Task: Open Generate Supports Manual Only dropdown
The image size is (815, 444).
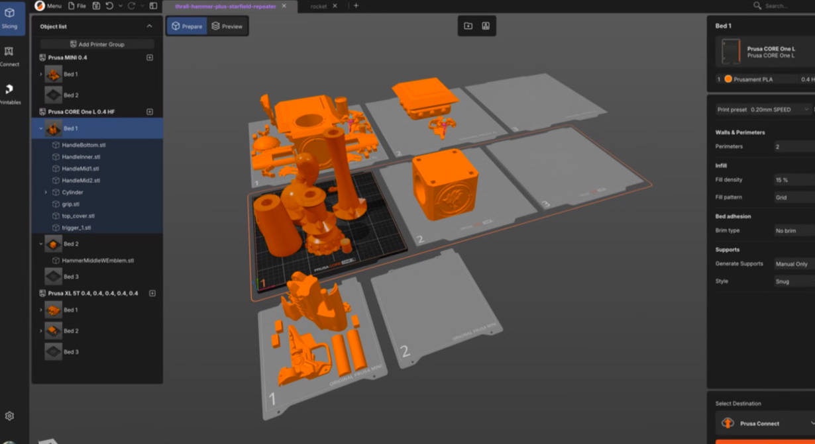Action: coord(794,264)
